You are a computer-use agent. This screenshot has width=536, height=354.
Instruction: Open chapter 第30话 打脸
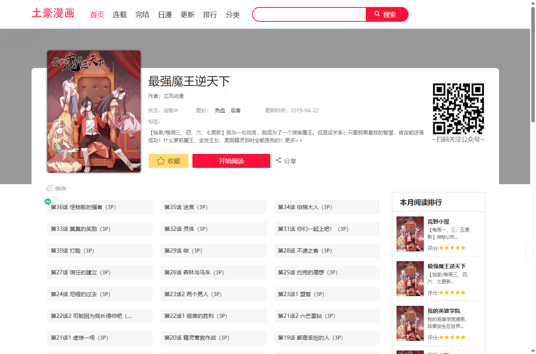click(100, 251)
